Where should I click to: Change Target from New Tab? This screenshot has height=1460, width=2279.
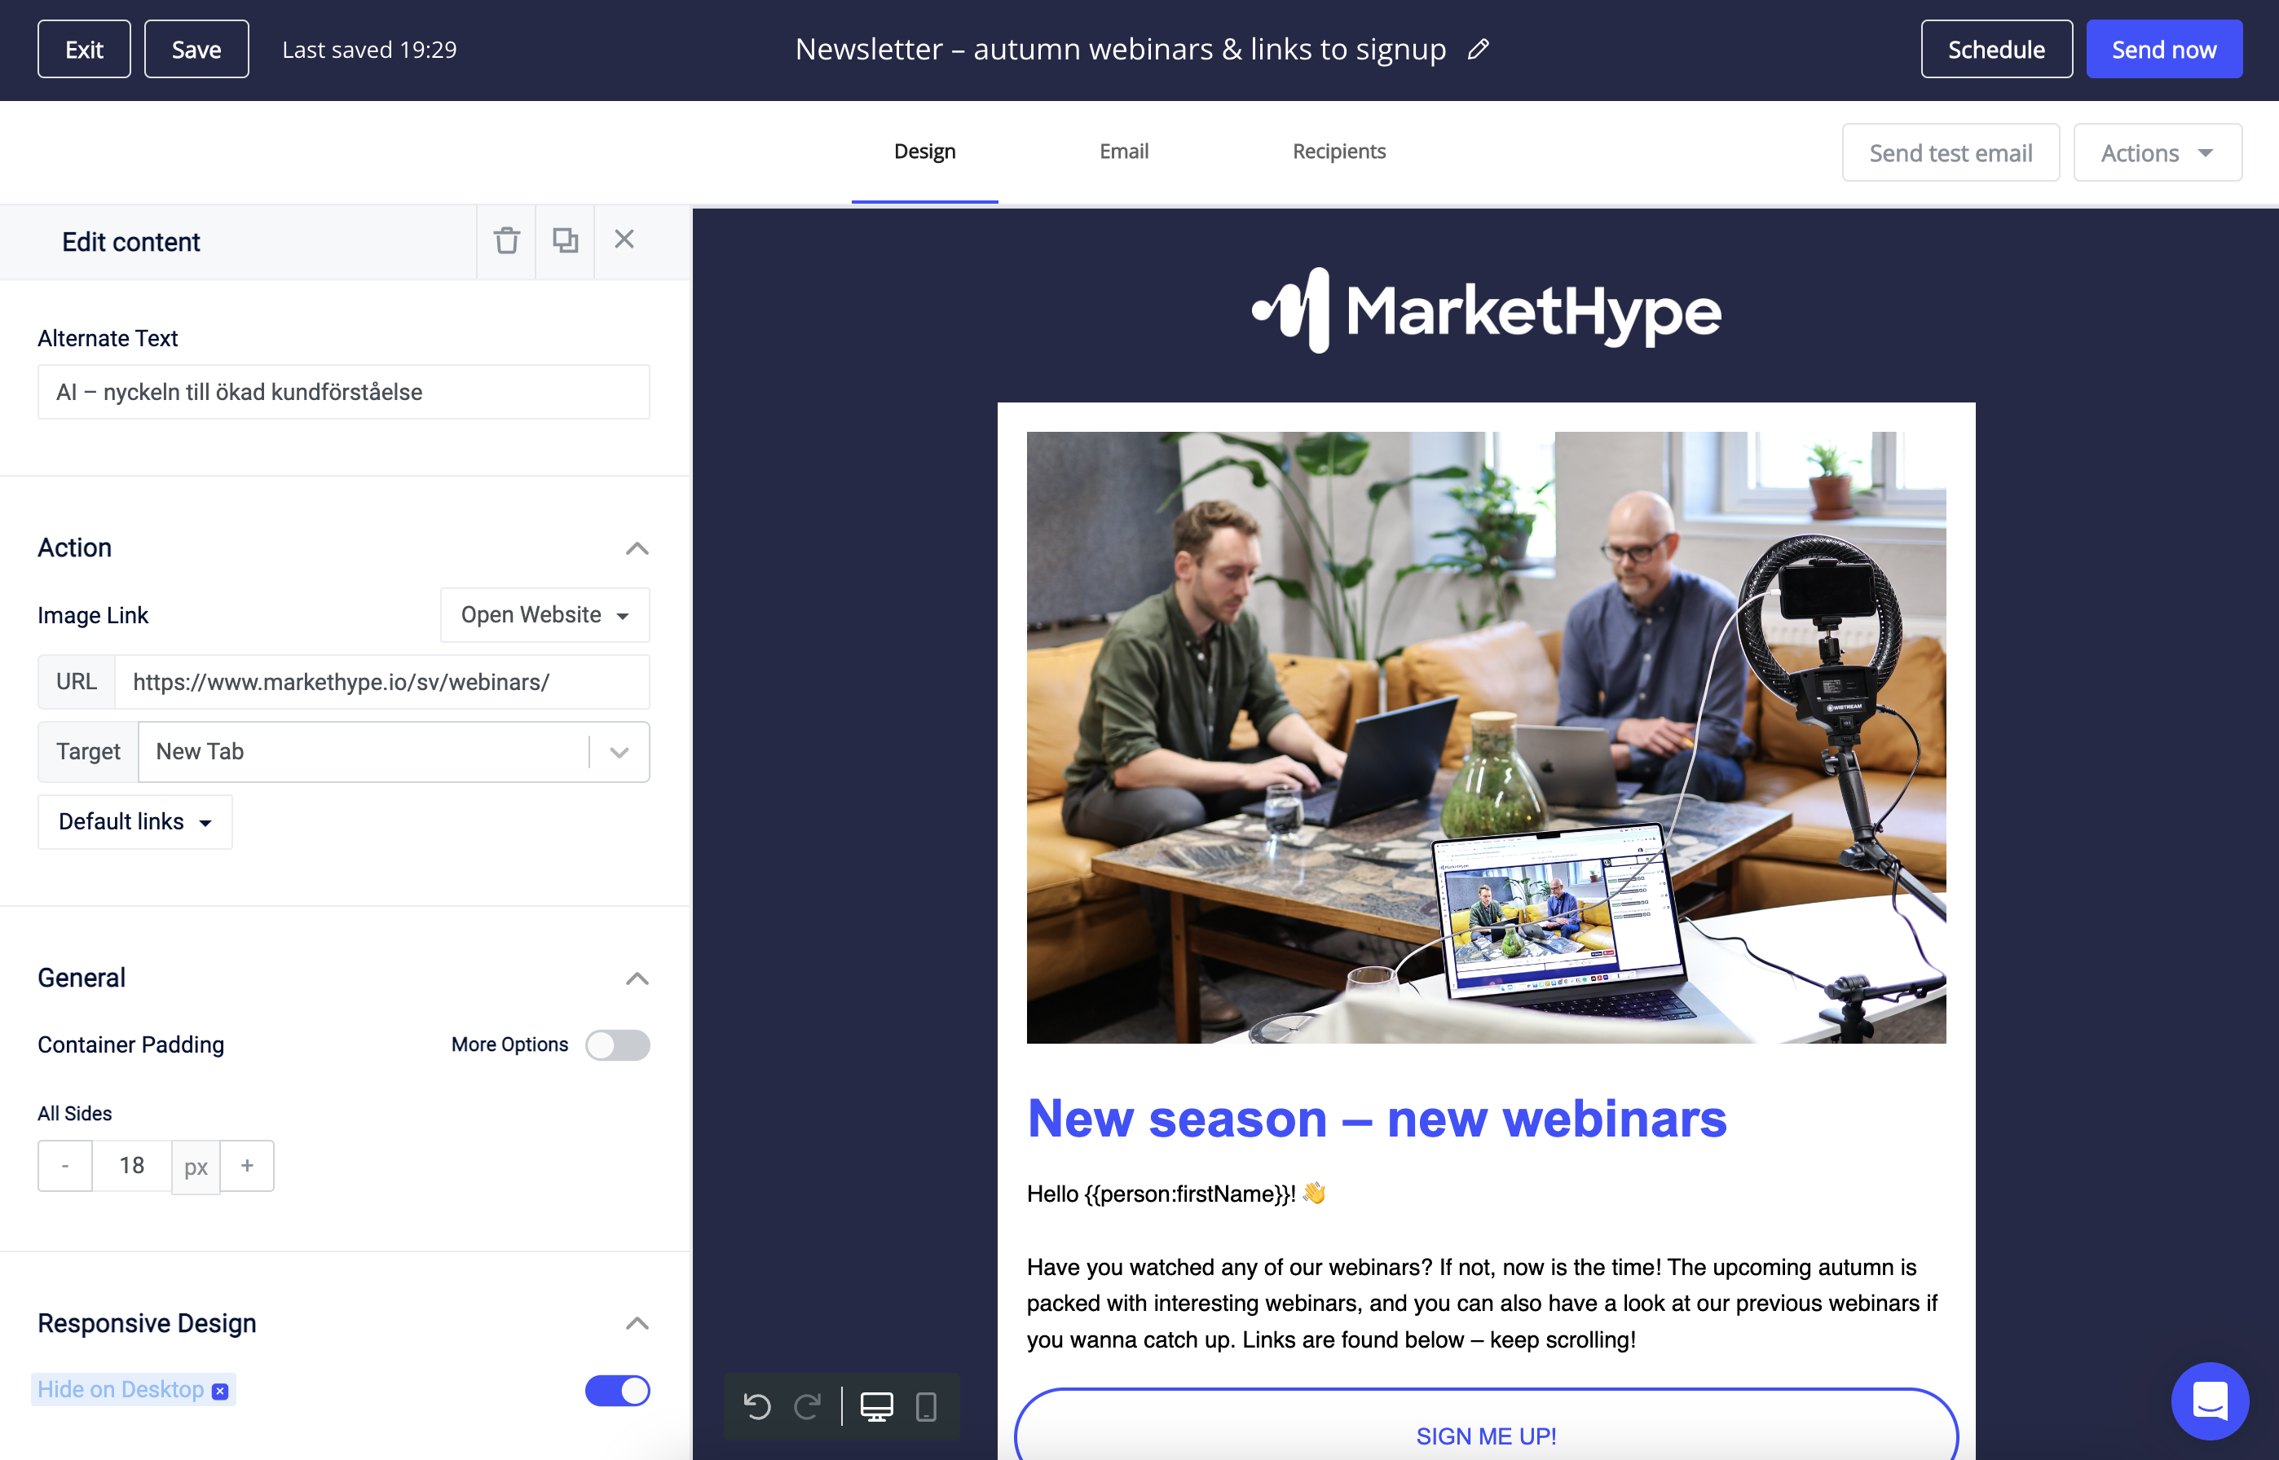coord(619,752)
